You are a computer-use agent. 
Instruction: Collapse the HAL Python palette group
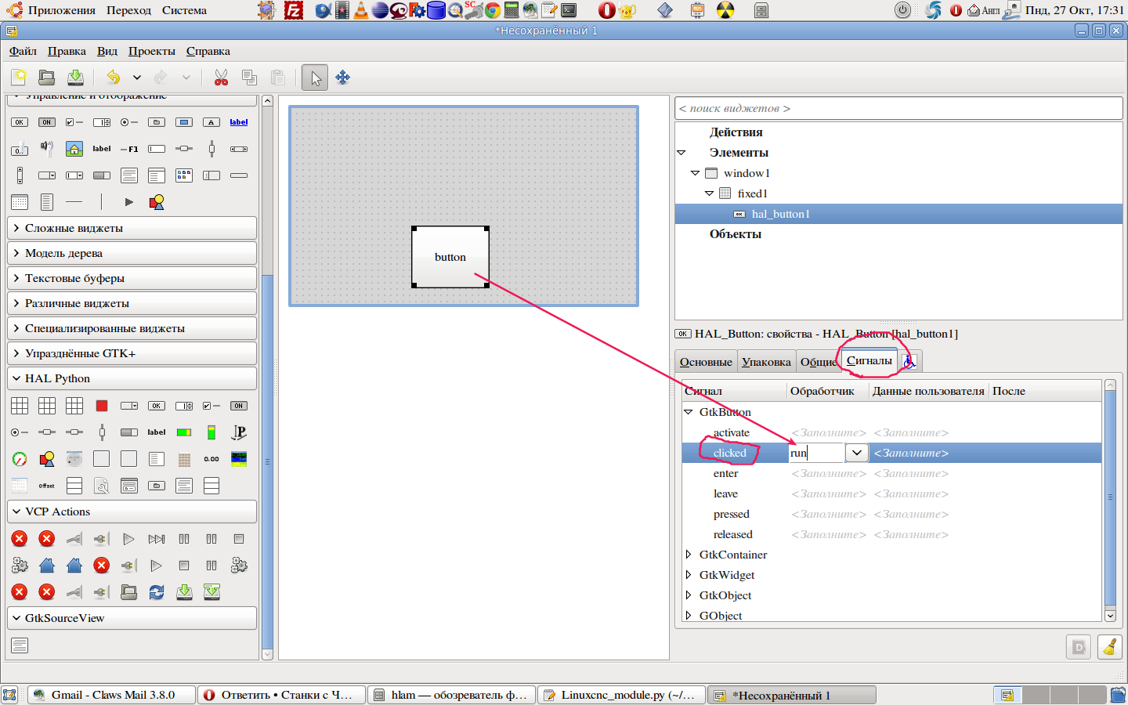coord(132,378)
